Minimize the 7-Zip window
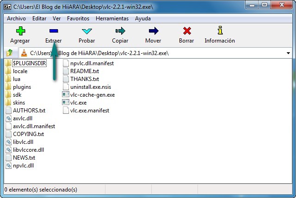This screenshot has width=296, height=198. click(252, 5)
